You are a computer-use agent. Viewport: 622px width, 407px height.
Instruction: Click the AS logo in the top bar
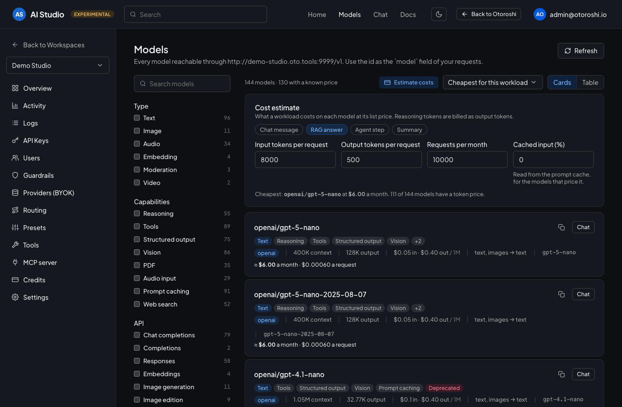(19, 14)
